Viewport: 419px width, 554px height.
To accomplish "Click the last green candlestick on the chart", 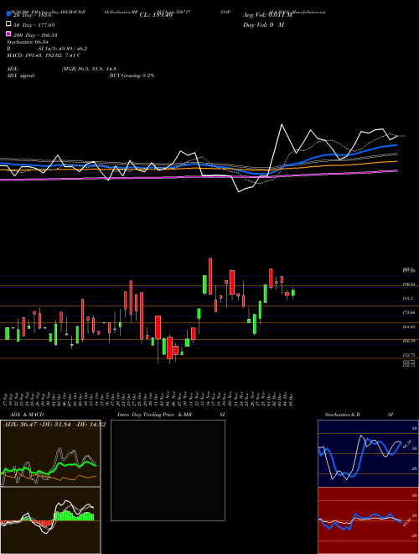I will click(x=293, y=293).
